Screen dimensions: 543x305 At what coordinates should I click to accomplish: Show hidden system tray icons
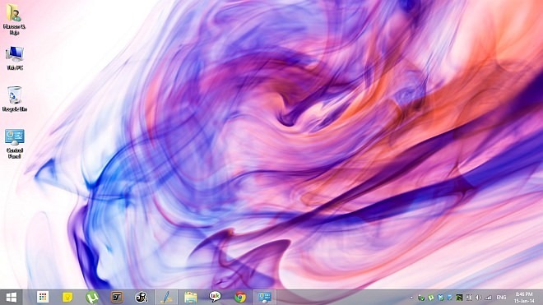coord(411,298)
